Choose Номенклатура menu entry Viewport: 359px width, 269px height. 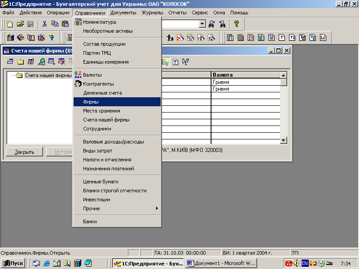117,22
